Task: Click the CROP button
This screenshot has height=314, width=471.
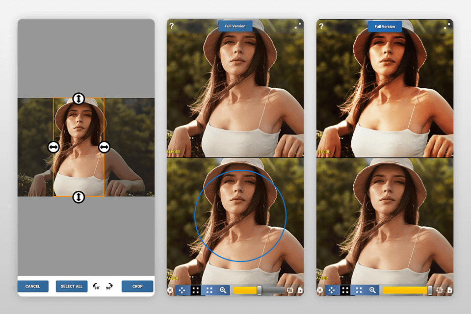Action: click(x=137, y=287)
